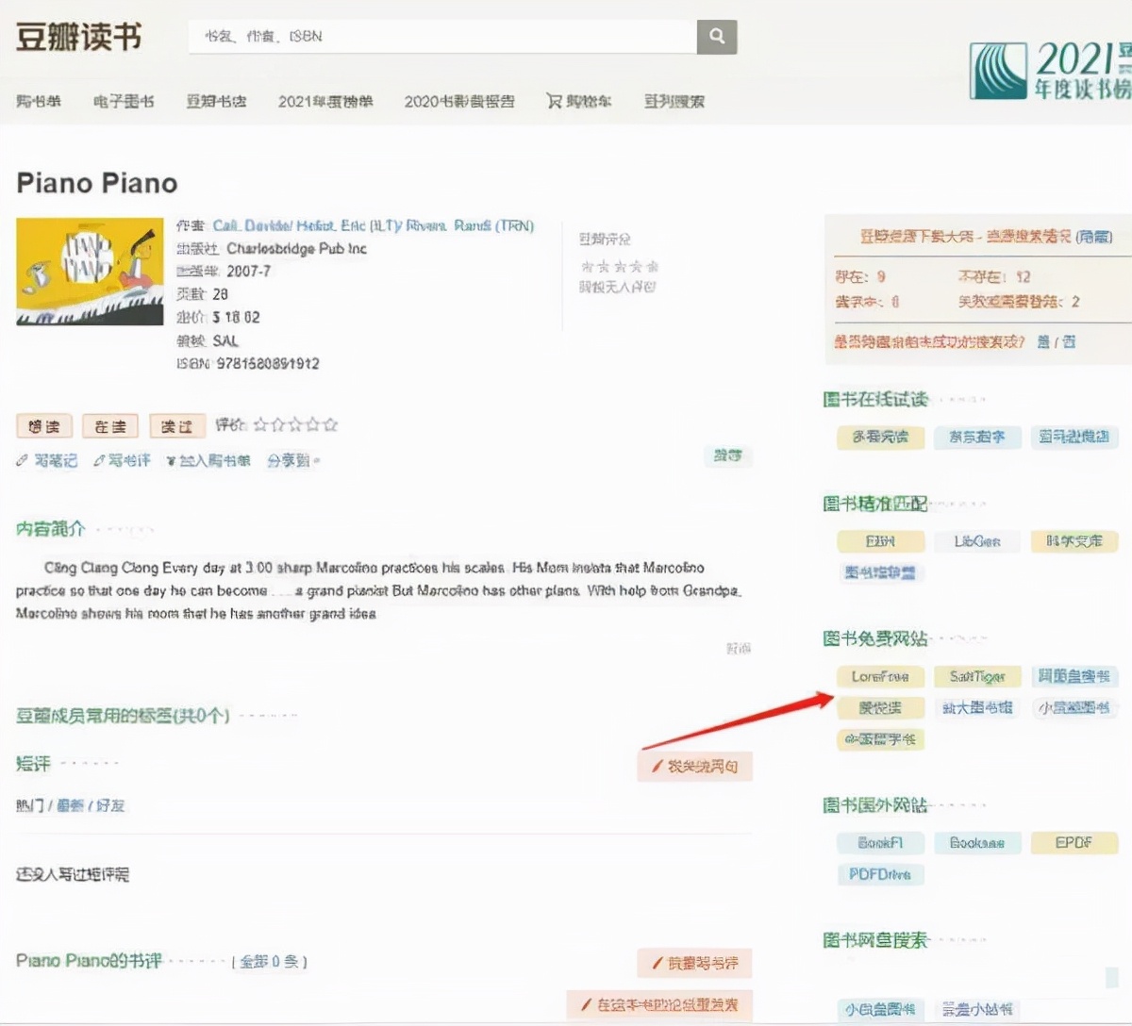
Task: Toggle the 在读 reading status
Action: coord(109,426)
